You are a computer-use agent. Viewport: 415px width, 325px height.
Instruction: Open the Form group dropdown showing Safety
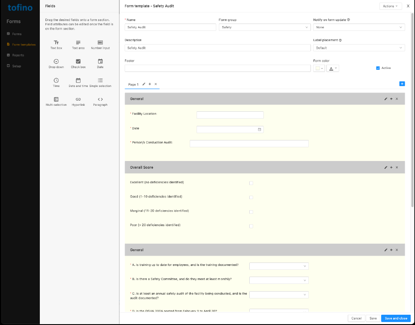pos(265,27)
